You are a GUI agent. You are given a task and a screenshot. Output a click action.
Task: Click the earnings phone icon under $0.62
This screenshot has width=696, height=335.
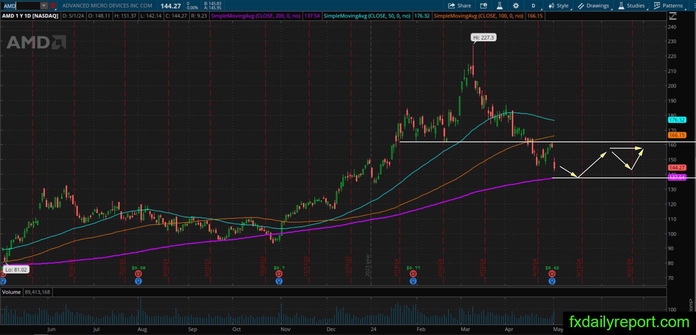point(552,274)
